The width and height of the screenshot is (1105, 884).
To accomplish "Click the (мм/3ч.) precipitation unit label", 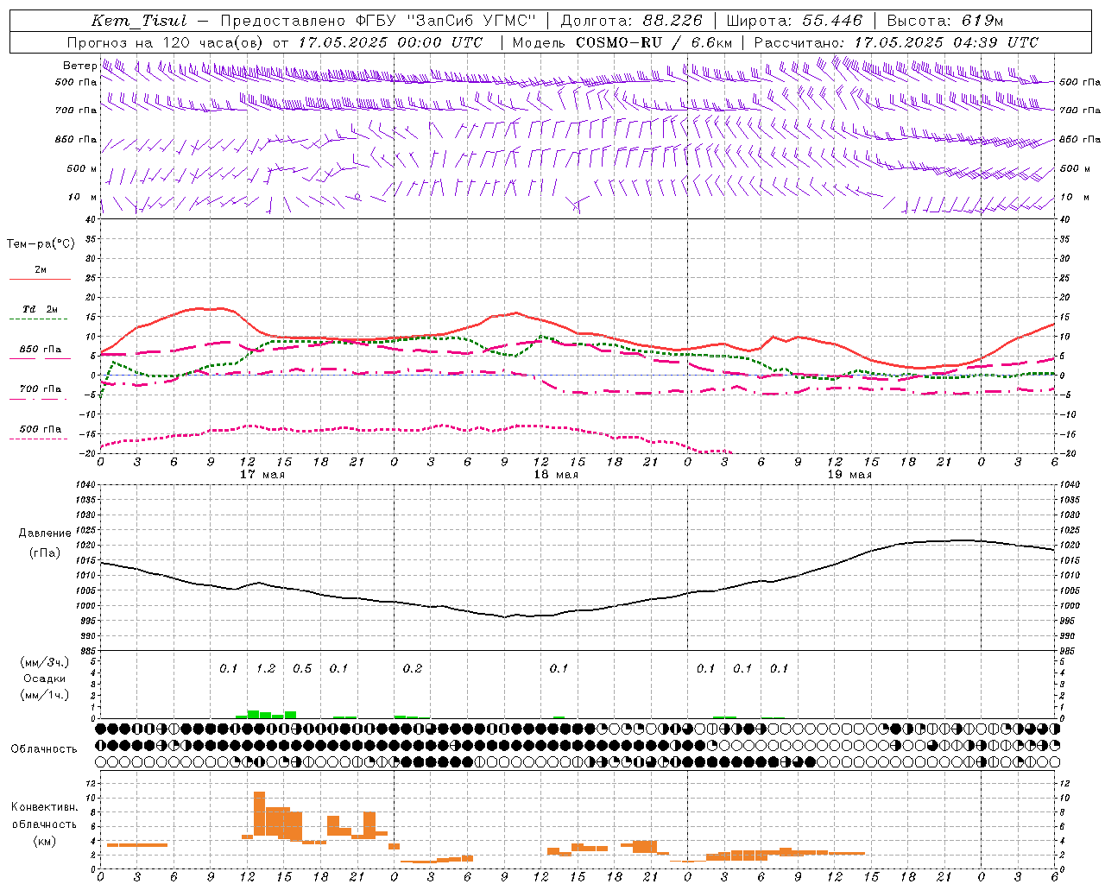I will point(45,663).
